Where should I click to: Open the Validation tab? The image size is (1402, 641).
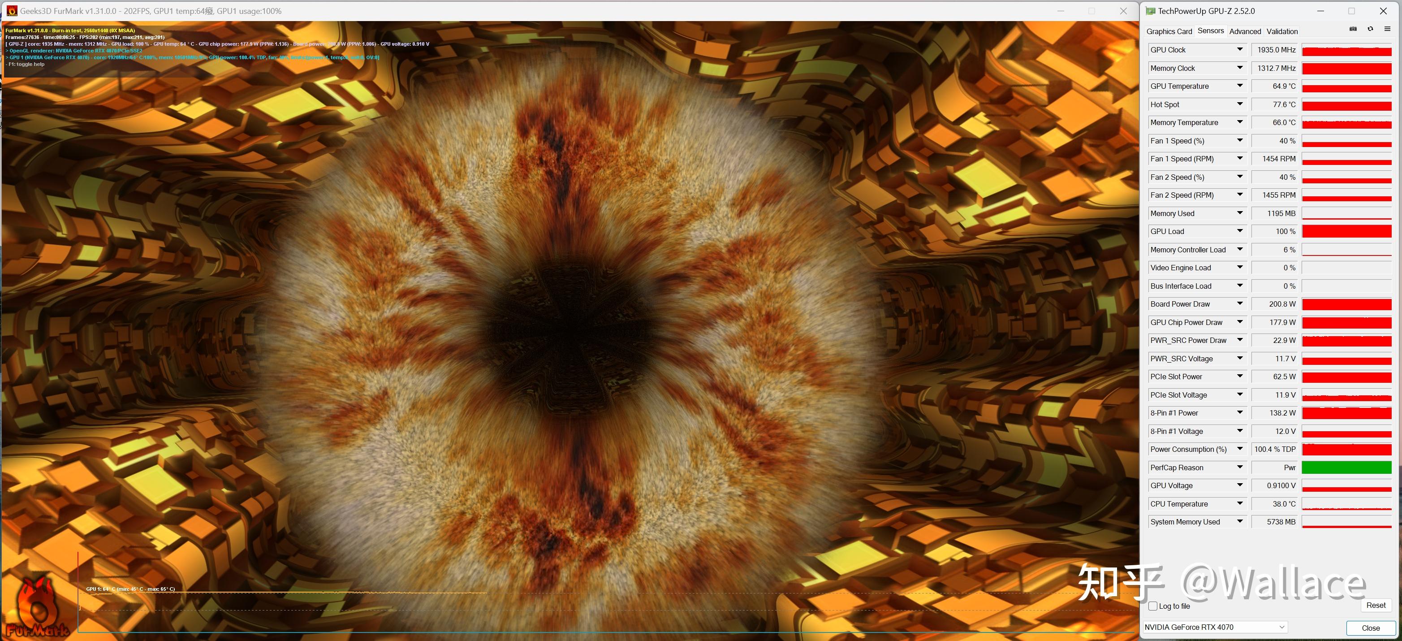1282,31
